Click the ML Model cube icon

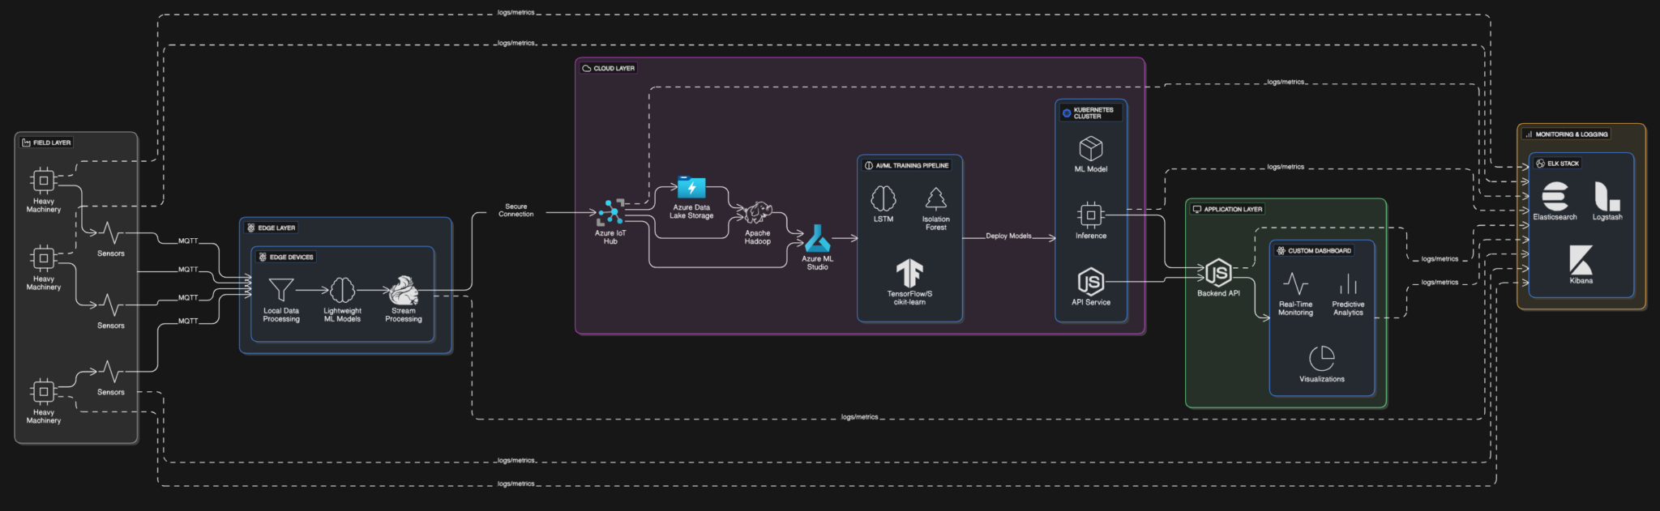[x=1091, y=148]
